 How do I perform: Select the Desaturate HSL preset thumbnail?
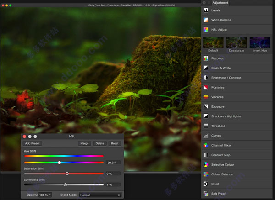click(236, 42)
